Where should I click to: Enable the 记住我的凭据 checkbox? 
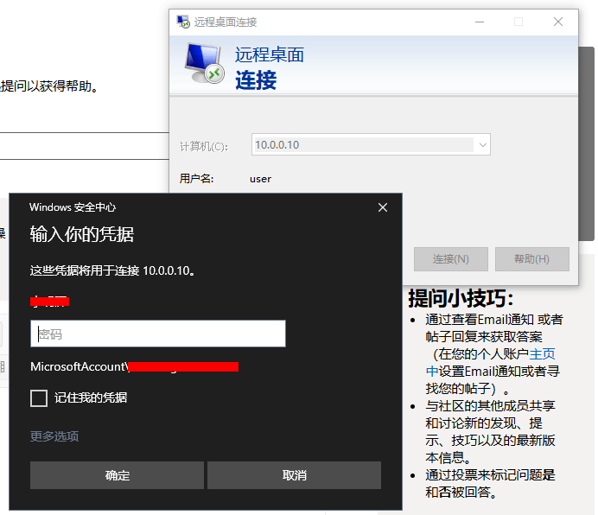pyautogui.click(x=39, y=397)
